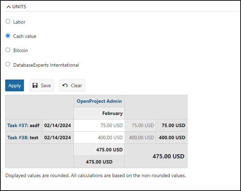The height and width of the screenshot is (191, 241).
Task: Select the Cash value radio option
Action: coord(8,36)
